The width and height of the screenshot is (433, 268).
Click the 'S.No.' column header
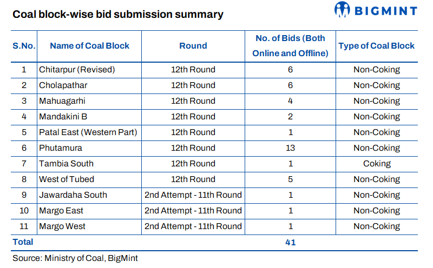point(24,46)
